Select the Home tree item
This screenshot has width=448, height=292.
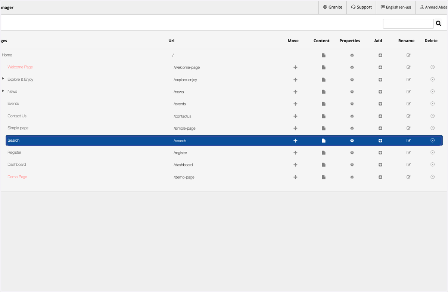pyautogui.click(x=7, y=55)
